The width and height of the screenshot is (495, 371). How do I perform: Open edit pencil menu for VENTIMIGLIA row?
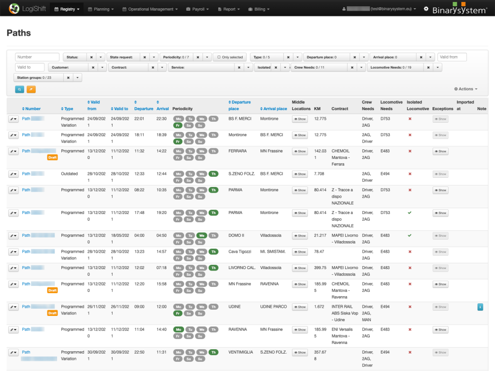click(x=13, y=352)
